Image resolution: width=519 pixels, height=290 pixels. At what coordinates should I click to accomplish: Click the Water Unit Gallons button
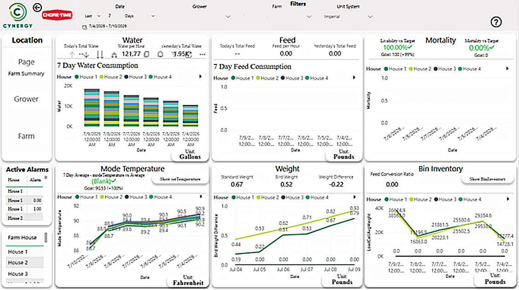click(x=190, y=154)
